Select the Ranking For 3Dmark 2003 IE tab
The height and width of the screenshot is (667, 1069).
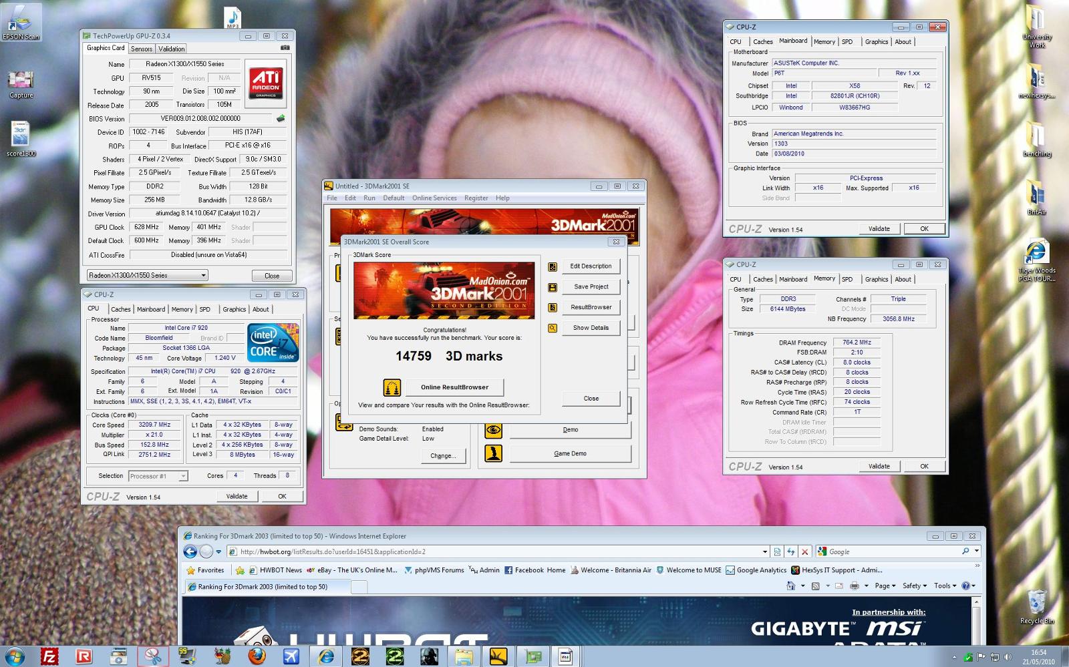266,587
